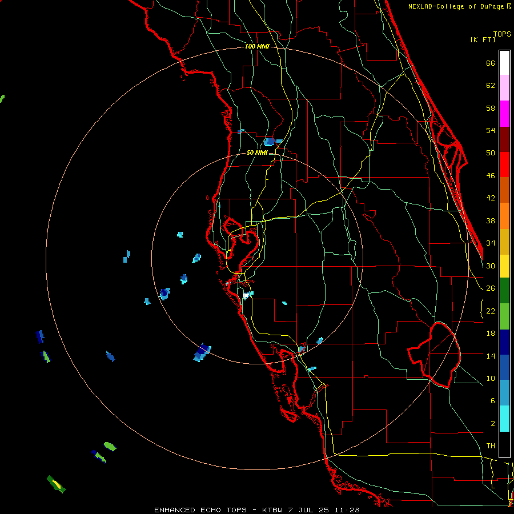Click the 22 value on the legend

pos(491,311)
